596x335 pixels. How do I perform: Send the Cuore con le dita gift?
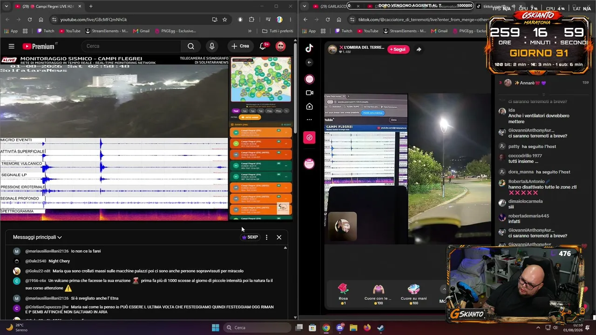[379, 294]
